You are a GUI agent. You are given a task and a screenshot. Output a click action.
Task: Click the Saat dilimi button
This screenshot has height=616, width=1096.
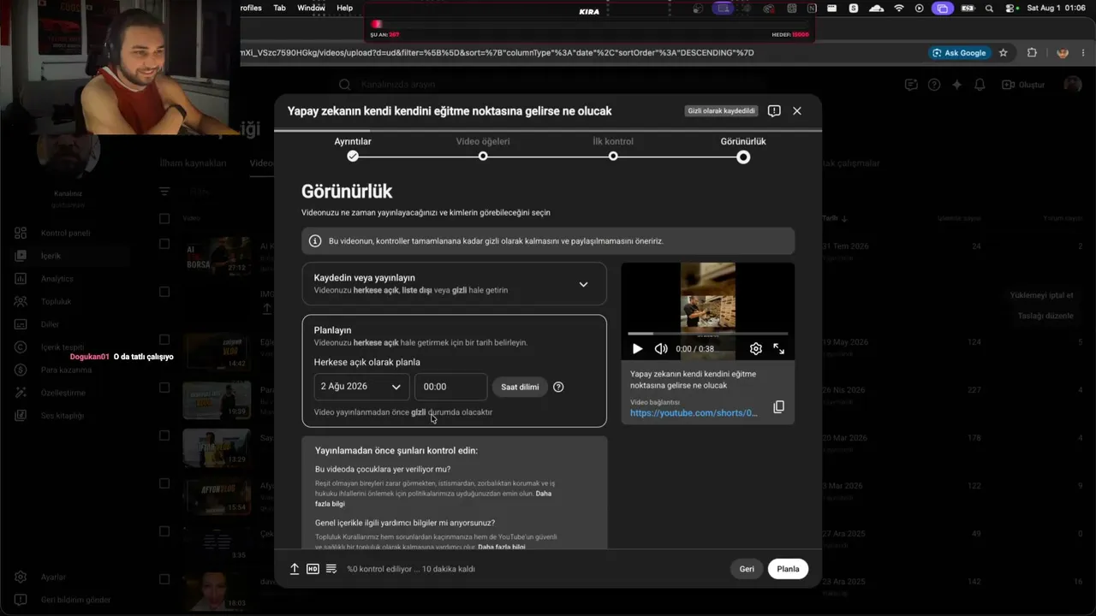click(520, 387)
